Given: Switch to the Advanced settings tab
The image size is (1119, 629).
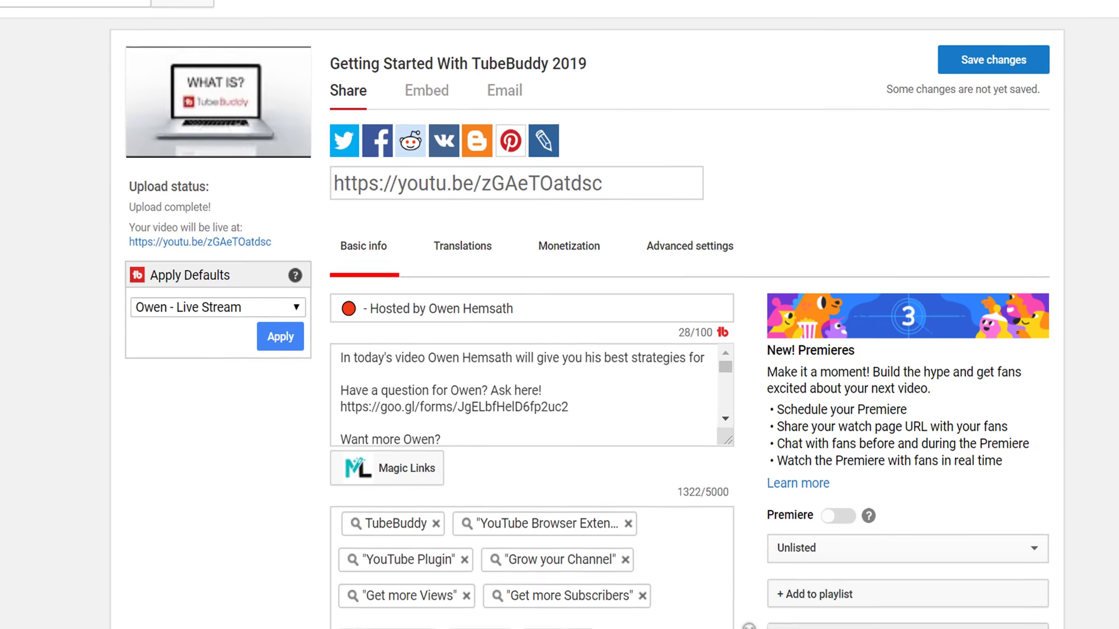Looking at the screenshot, I should click(x=690, y=246).
